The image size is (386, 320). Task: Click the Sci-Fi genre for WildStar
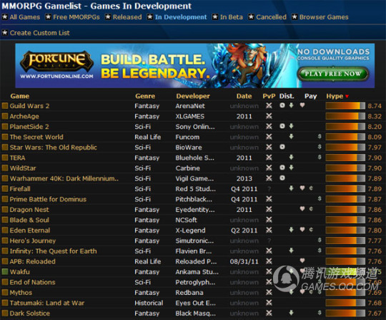click(x=142, y=168)
